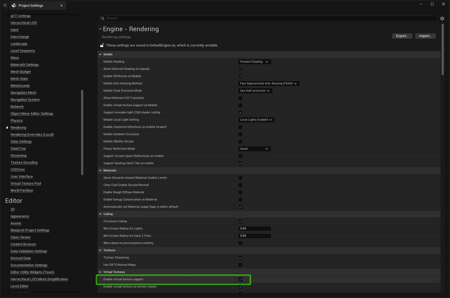This screenshot has height=298, width=450.
Task: Open Content Browser editor settings
Action: [23, 244]
